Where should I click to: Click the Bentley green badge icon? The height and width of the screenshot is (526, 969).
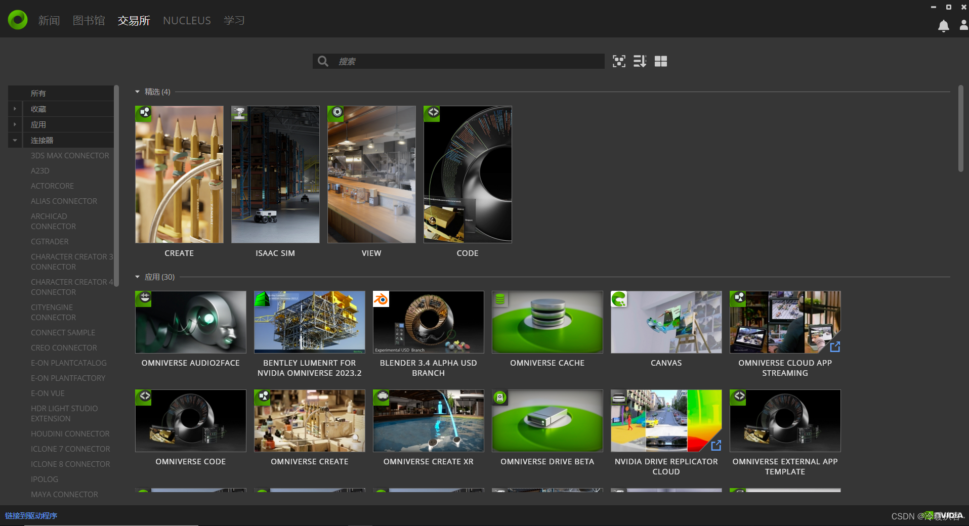click(262, 299)
